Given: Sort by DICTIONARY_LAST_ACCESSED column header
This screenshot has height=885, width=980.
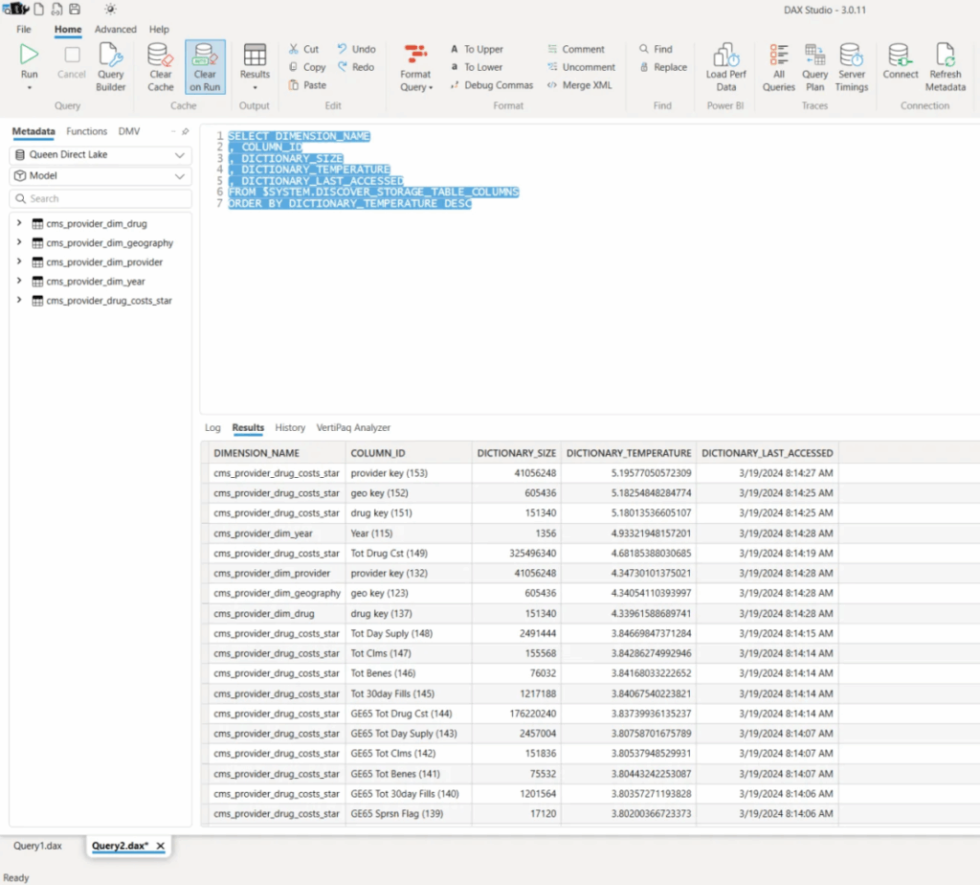Looking at the screenshot, I should (x=767, y=453).
